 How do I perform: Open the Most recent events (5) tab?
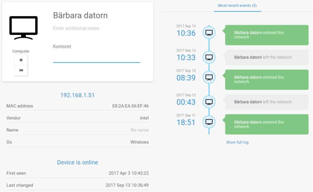(237, 6)
